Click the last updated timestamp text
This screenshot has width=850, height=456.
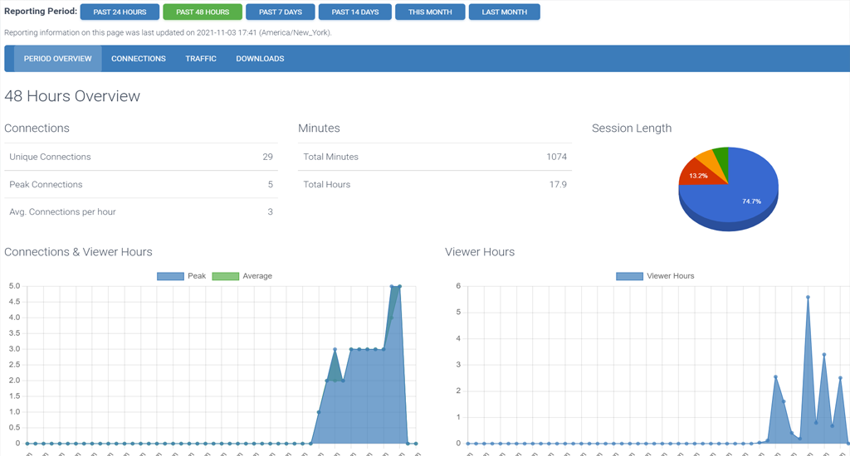168,32
